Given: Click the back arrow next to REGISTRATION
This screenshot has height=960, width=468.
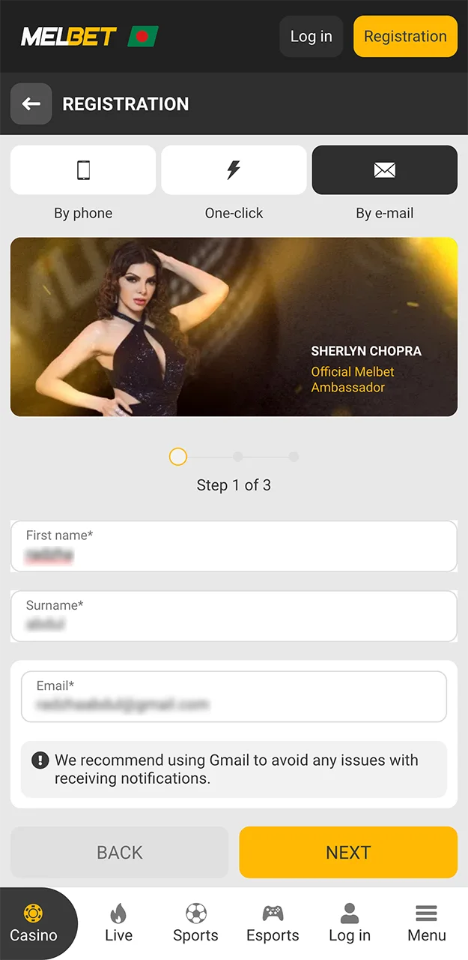Looking at the screenshot, I should tap(31, 103).
